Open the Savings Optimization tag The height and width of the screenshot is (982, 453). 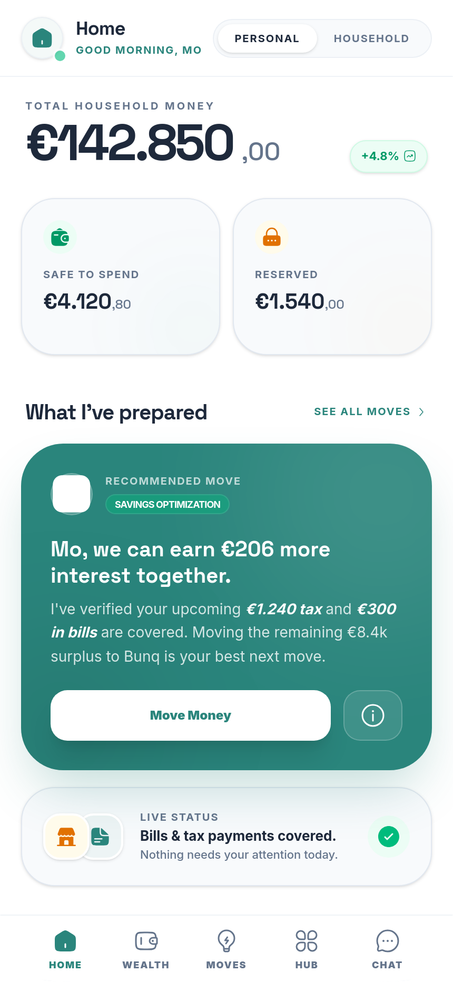tap(167, 504)
